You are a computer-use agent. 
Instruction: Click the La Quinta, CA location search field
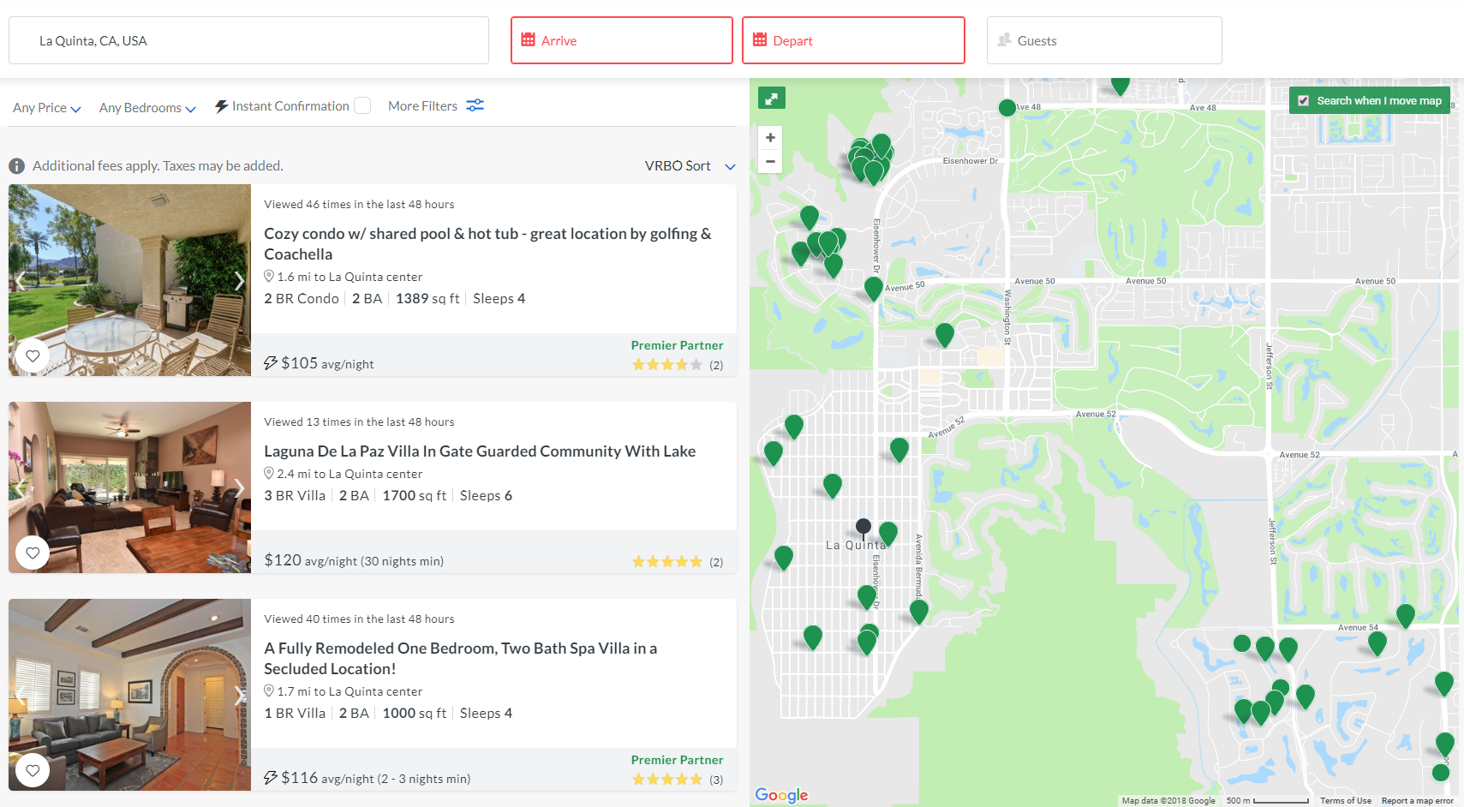pos(248,40)
